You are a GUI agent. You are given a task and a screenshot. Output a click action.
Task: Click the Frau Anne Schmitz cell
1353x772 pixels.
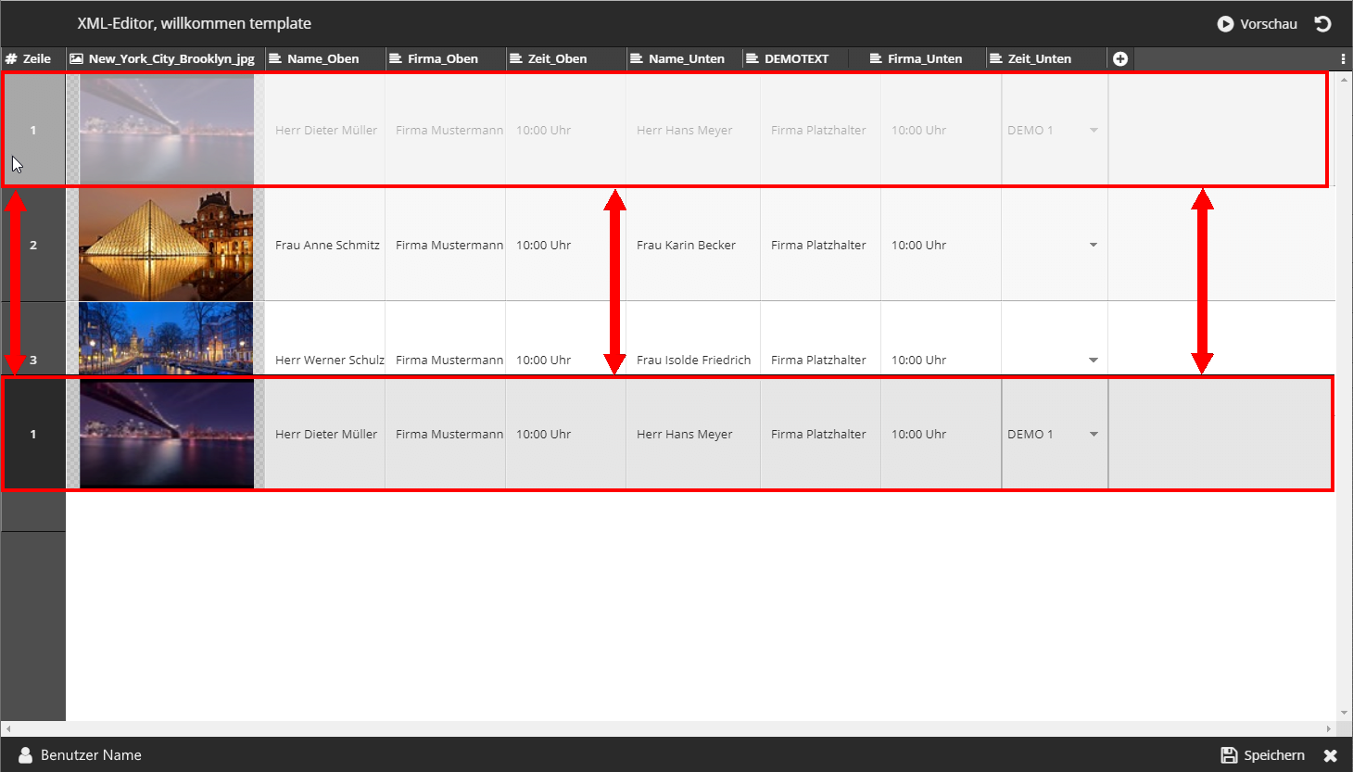(327, 245)
